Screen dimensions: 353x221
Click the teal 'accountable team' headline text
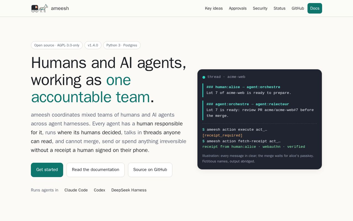[90, 97]
